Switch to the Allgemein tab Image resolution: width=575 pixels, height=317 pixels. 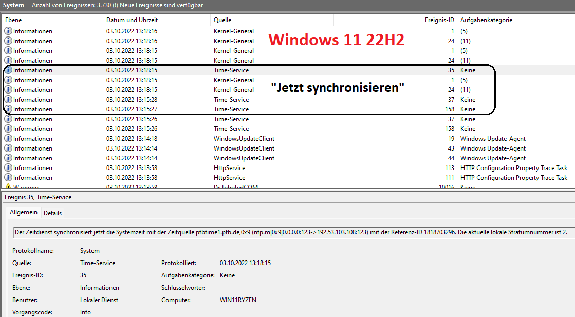(24, 212)
